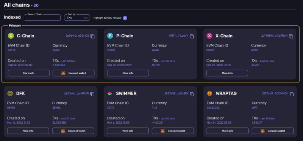Image resolution: width=303 pixels, height=141 pixels.
Task: Connect wallet to C-Chain
Action: [x=73, y=73]
